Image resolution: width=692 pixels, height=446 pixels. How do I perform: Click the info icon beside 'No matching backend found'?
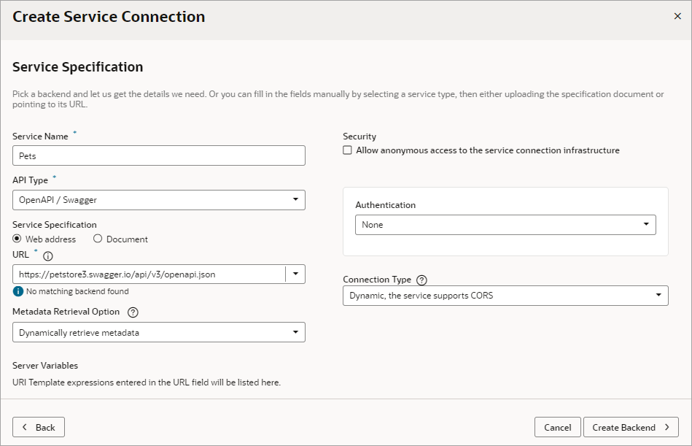pyautogui.click(x=18, y=290)
